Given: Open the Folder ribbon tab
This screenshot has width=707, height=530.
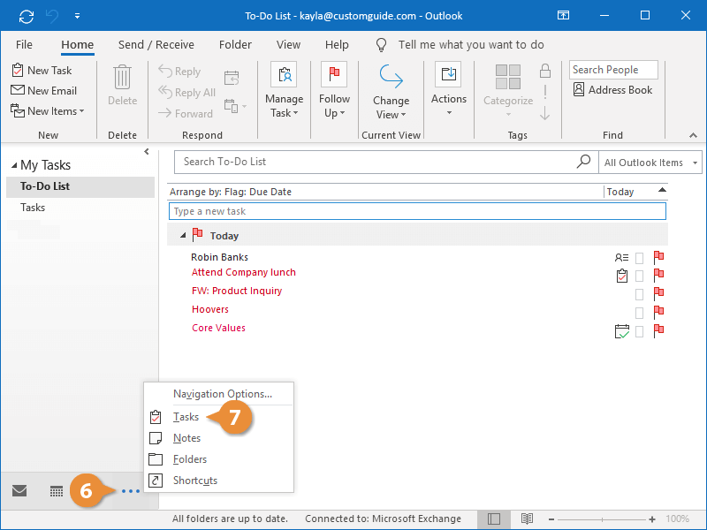Looking at the screenshot, I should click(x=235, y=45).
